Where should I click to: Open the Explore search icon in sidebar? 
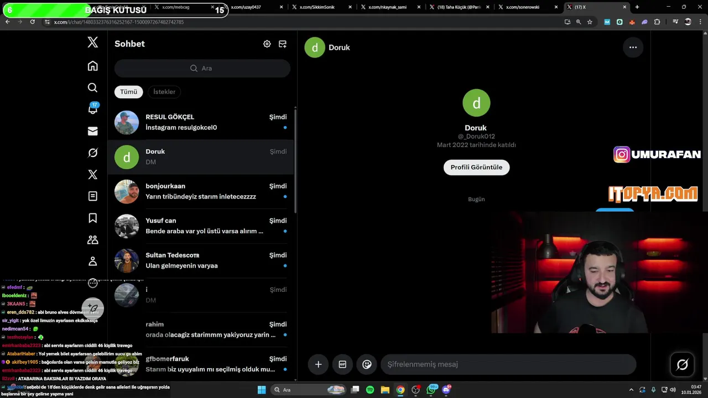tap(93, 87)
